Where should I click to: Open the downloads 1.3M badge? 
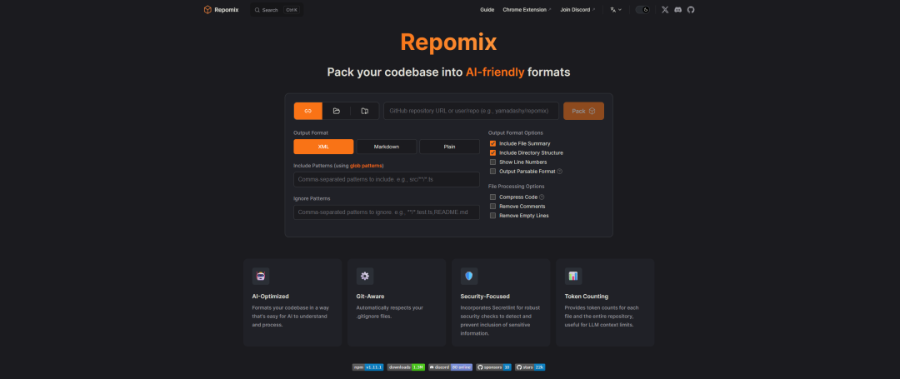pyautogui.click(x=406, y=367)
